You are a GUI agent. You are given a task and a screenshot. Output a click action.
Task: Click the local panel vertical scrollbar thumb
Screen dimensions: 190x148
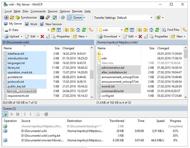click(x=92, y=74)
